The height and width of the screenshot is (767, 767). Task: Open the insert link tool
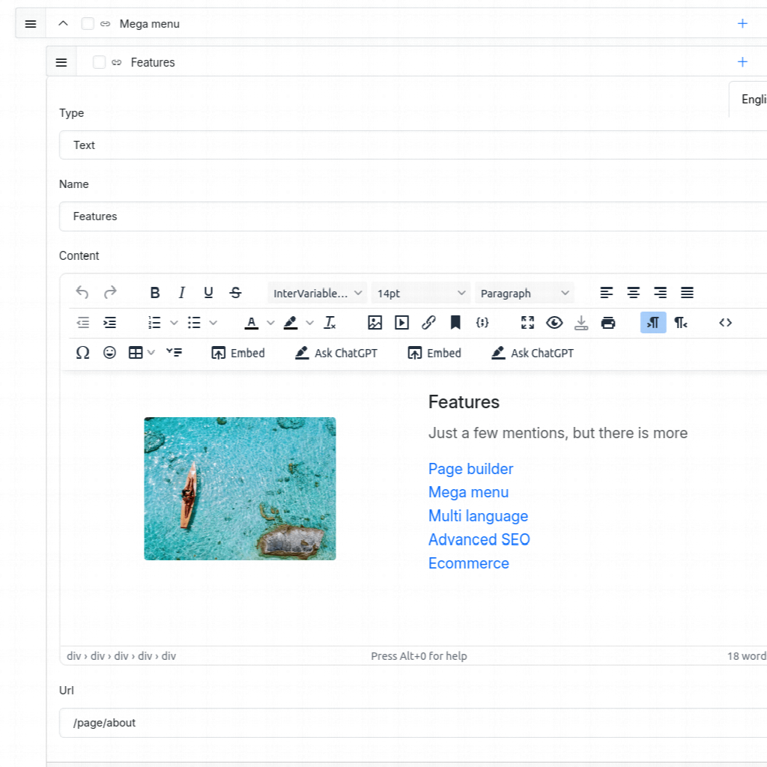(x=428, y=323)
